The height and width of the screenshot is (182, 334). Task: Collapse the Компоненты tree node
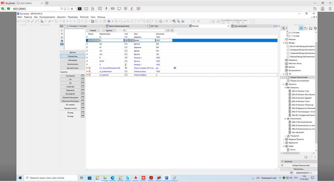click(x=285, y=119)
